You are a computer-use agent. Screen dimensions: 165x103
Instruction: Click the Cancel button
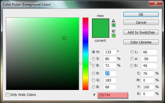(x=141, y=22)
